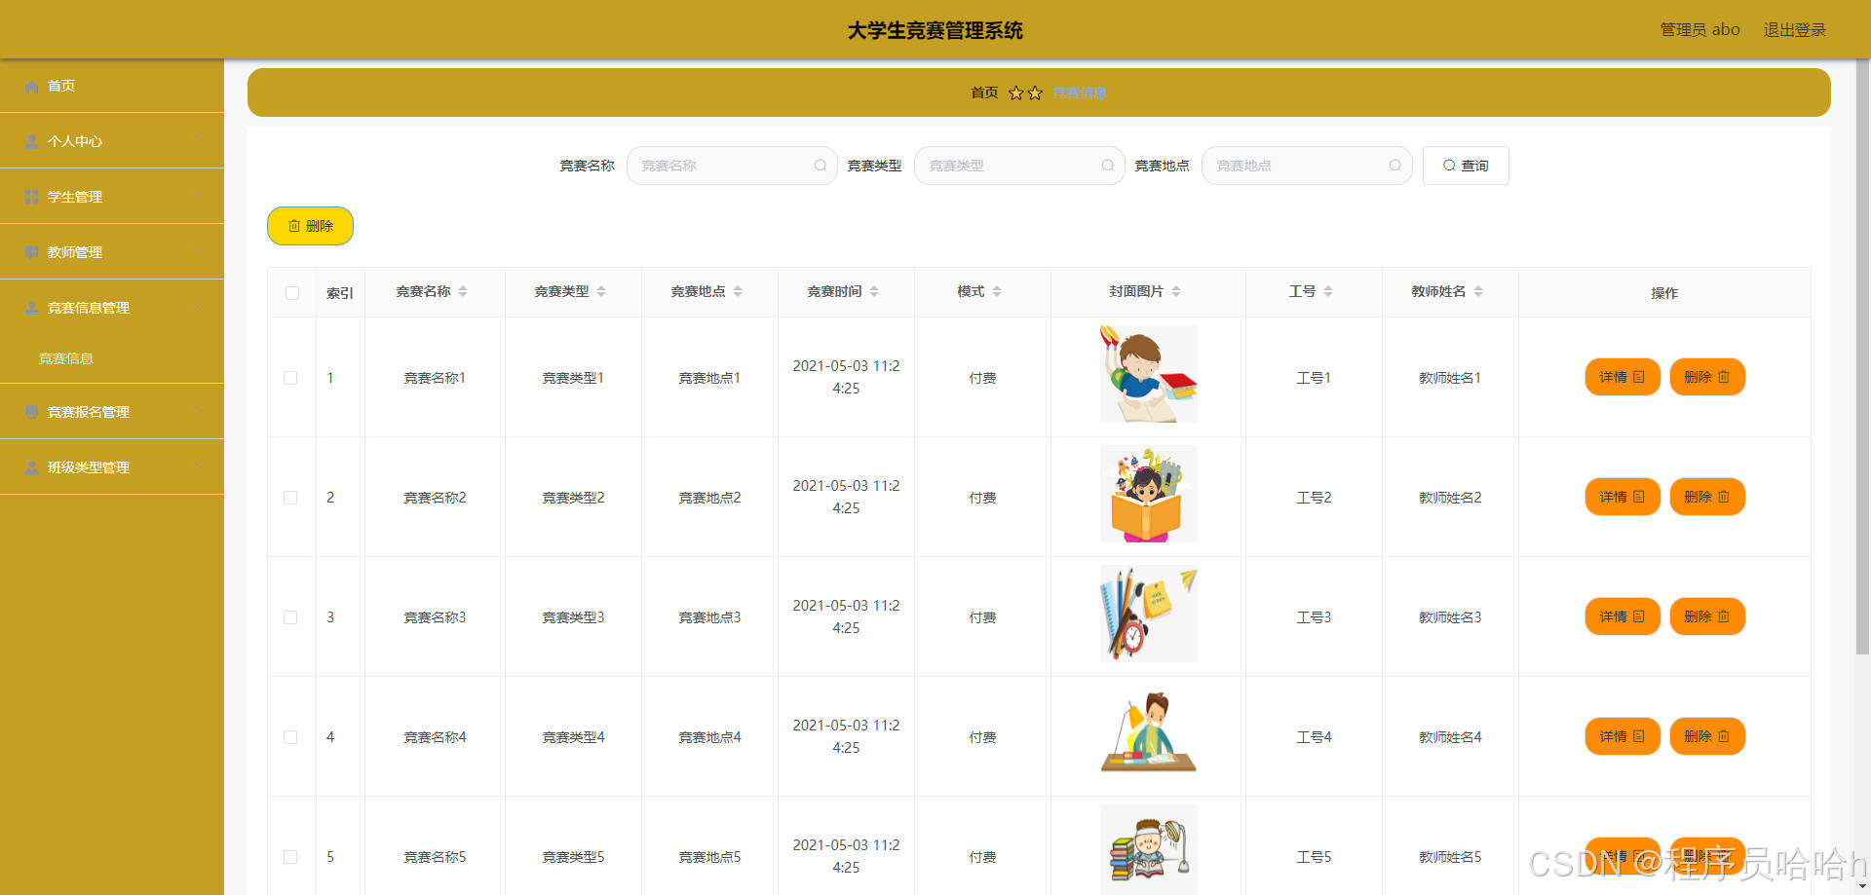This screenshot has width=1871, height=895.
Task: Click the cell text 工号1
Action: pos(1314,378)
